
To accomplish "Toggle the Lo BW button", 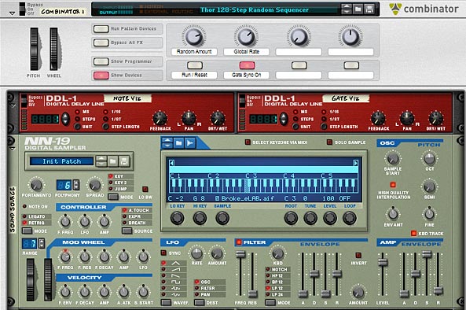I will [x=145, y=189].
